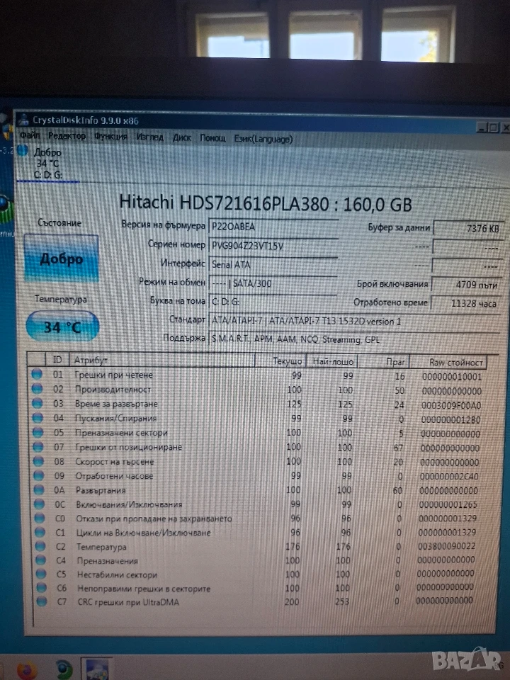Click status orb for C7 CRC грешки
This screenshot has width=510, height=680.
(42, 601)
